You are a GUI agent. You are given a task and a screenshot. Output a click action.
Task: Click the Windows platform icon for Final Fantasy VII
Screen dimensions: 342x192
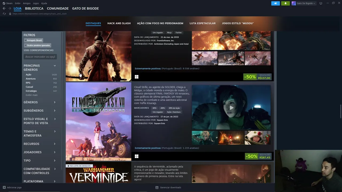(x=137, y=156)
